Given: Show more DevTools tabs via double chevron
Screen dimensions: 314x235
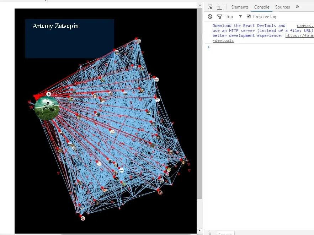Looking at the screenshot, I should tap(297, 7).
